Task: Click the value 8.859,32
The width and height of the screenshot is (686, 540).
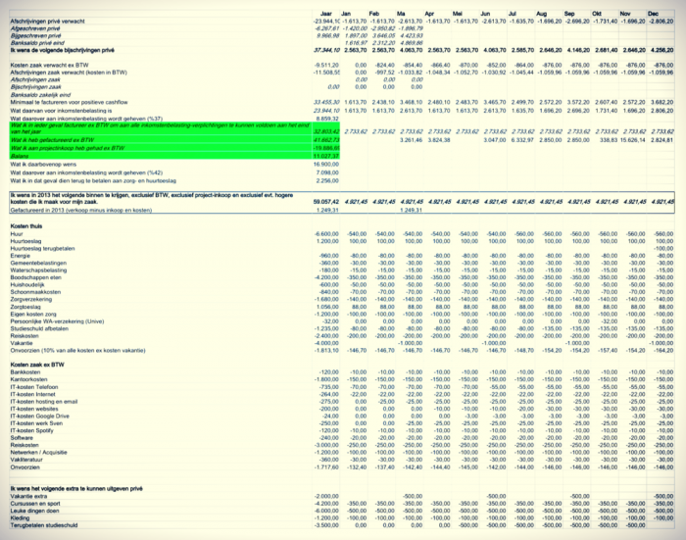Action: [x=326, y=119]
